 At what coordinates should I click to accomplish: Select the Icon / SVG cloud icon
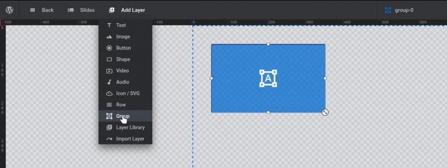[x=109, y=93]
